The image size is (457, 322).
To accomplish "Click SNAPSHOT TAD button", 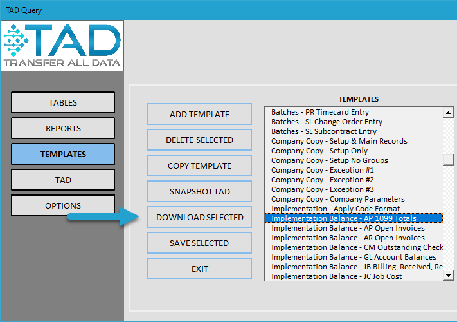I will tap(200, 191).
